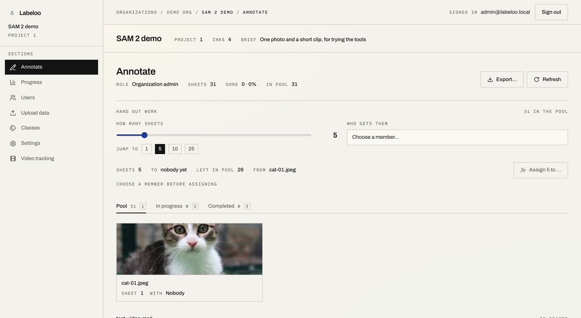Image resolution: width=581 pixels, height=318 pixels.
Task: Click the cat-01.jpeg file name in card
Action: pos(135,283)
